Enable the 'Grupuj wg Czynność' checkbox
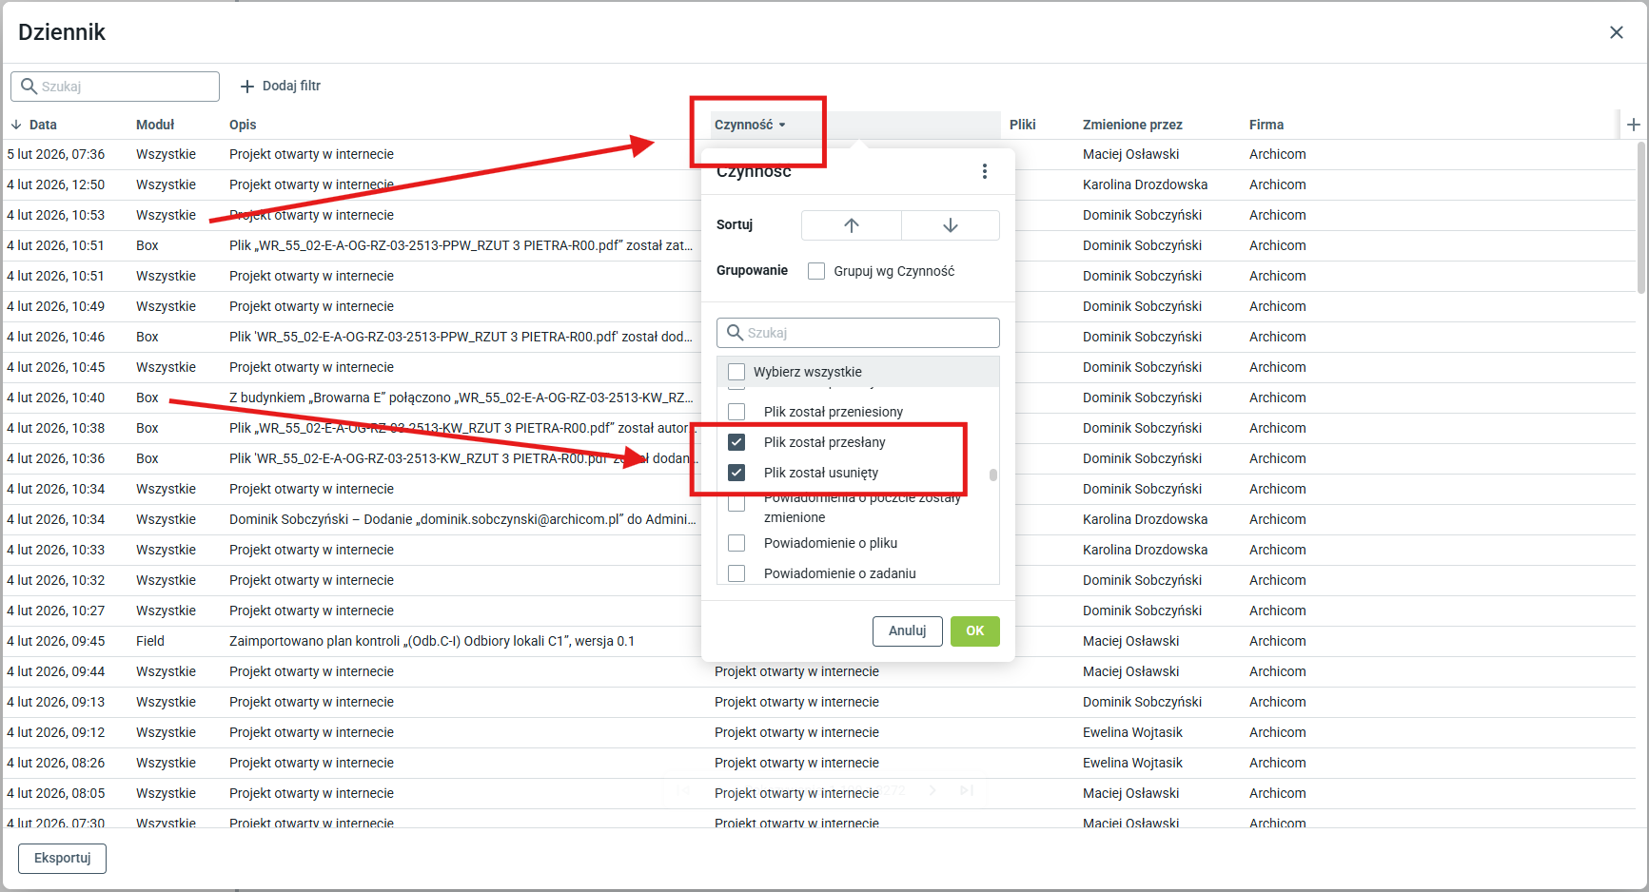Screen dimensions: 1649x892 [816, 271]
